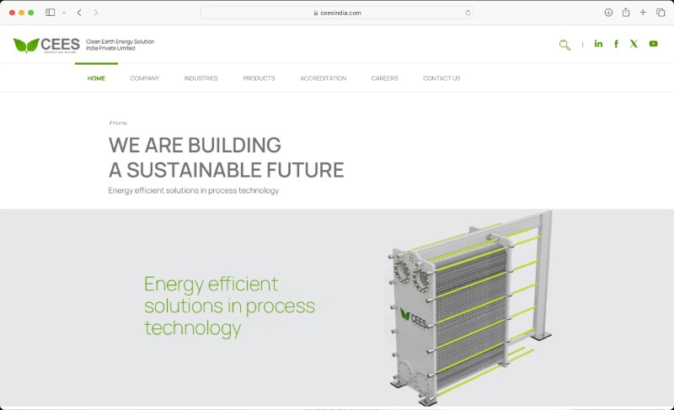Open the COMPANY navigation menu
Image resolution: width=674 pixels, height=410 pixels.
(x=144, y=78)
